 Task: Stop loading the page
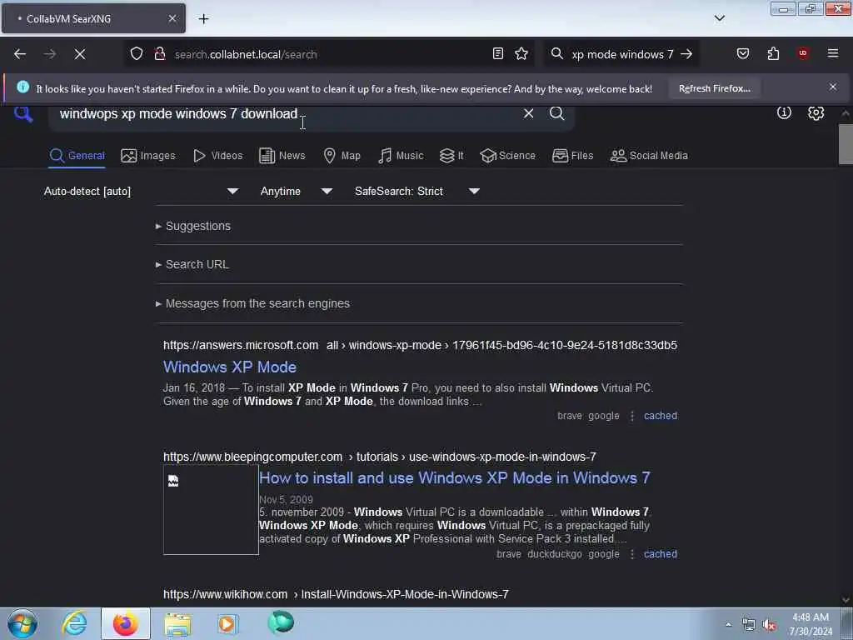[80, 54]
